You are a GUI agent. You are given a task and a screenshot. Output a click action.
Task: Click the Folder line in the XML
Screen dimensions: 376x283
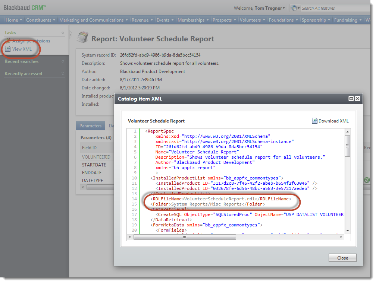point(208,204)
